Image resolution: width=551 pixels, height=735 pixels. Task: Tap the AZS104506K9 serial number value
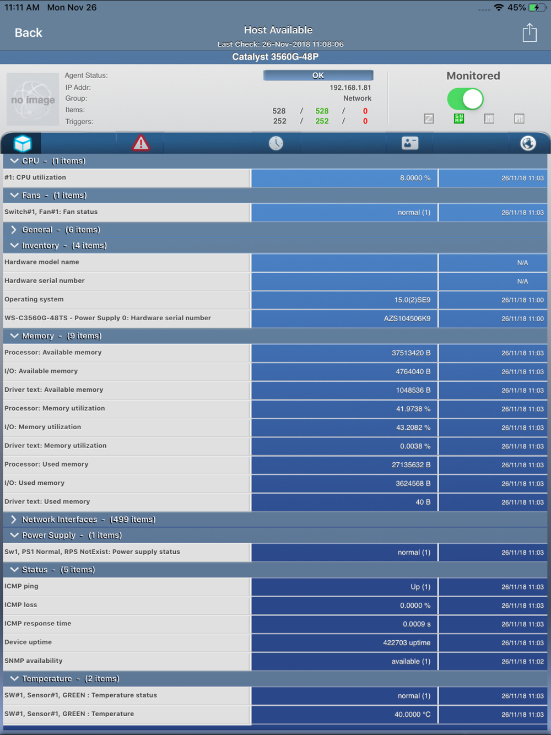(x=407, y=318)
